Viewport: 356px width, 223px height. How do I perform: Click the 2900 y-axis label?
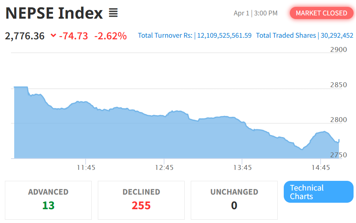pos(338,50)
